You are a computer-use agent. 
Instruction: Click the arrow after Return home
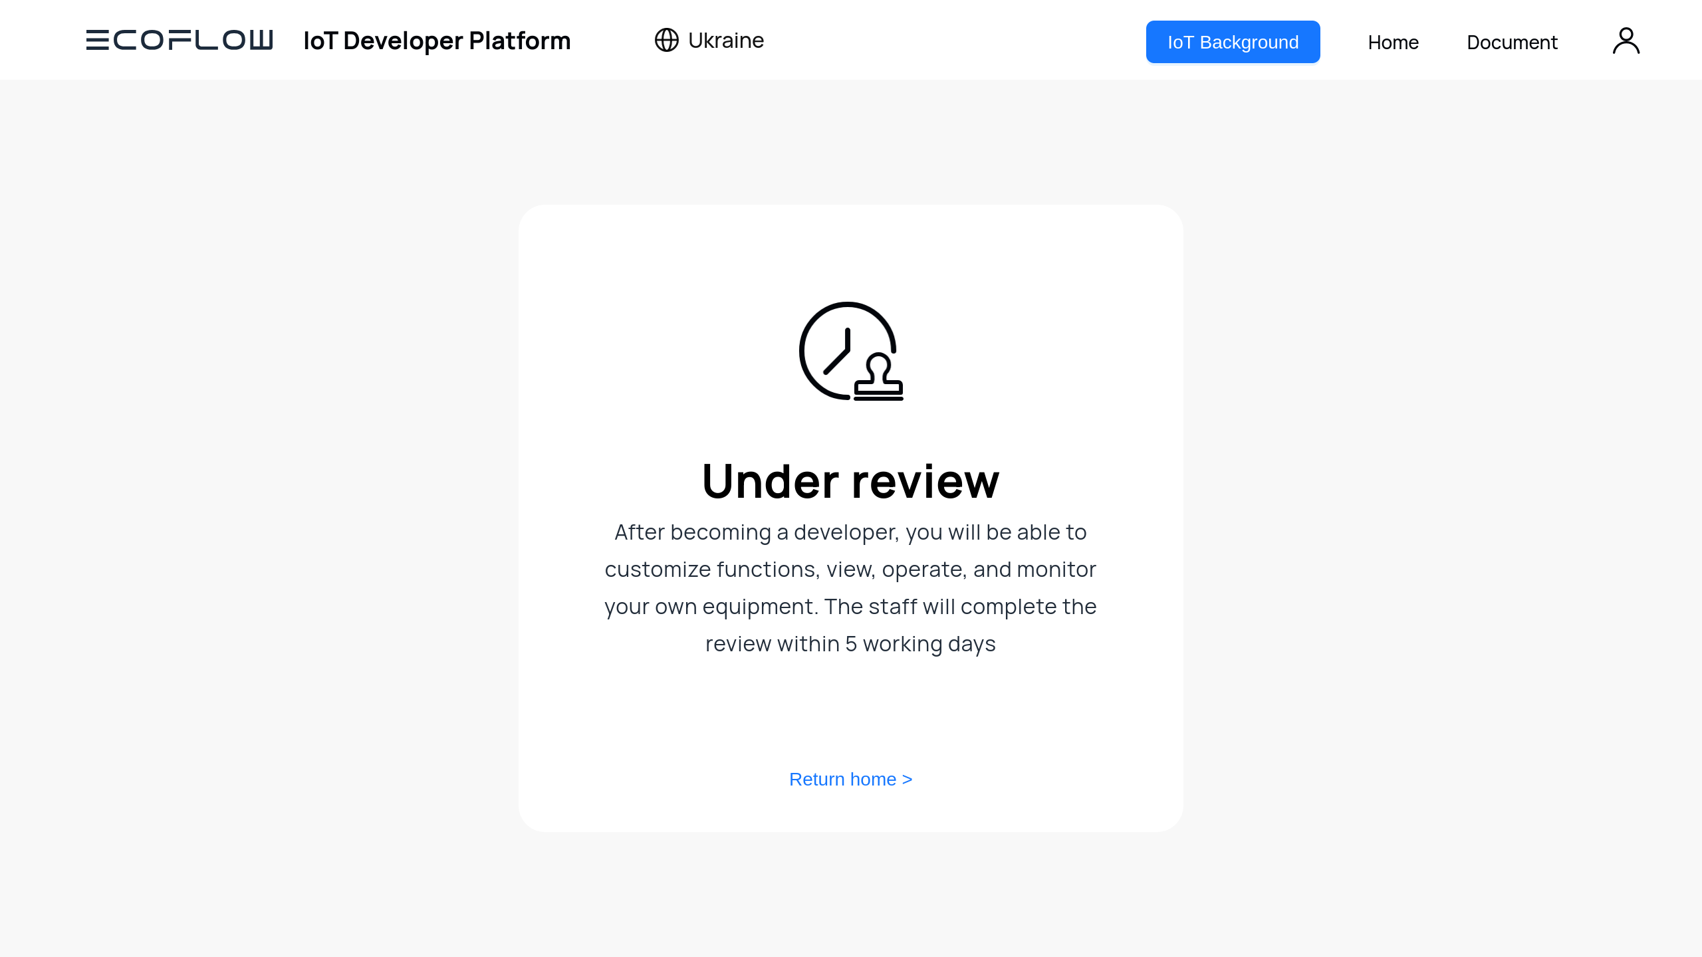pyautogui.click(x=908, y=780)
